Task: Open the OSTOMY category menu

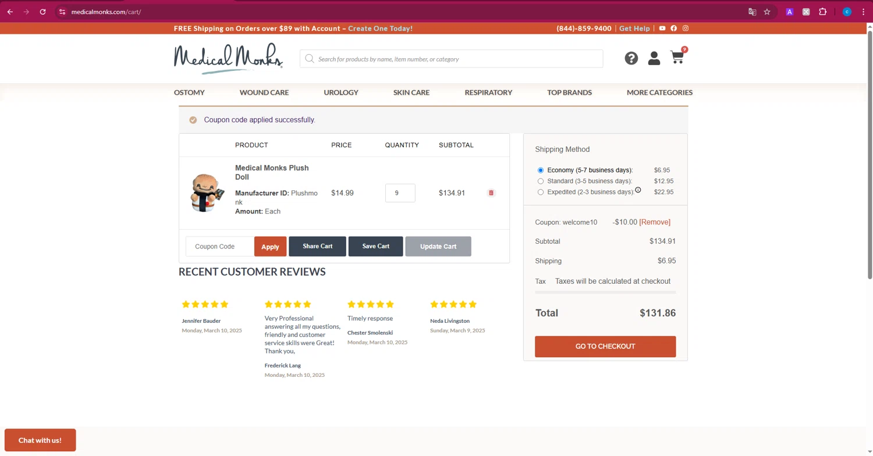Action: (x=189, y=92)
